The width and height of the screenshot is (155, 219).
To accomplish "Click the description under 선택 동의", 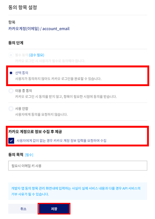I will 58,79.
